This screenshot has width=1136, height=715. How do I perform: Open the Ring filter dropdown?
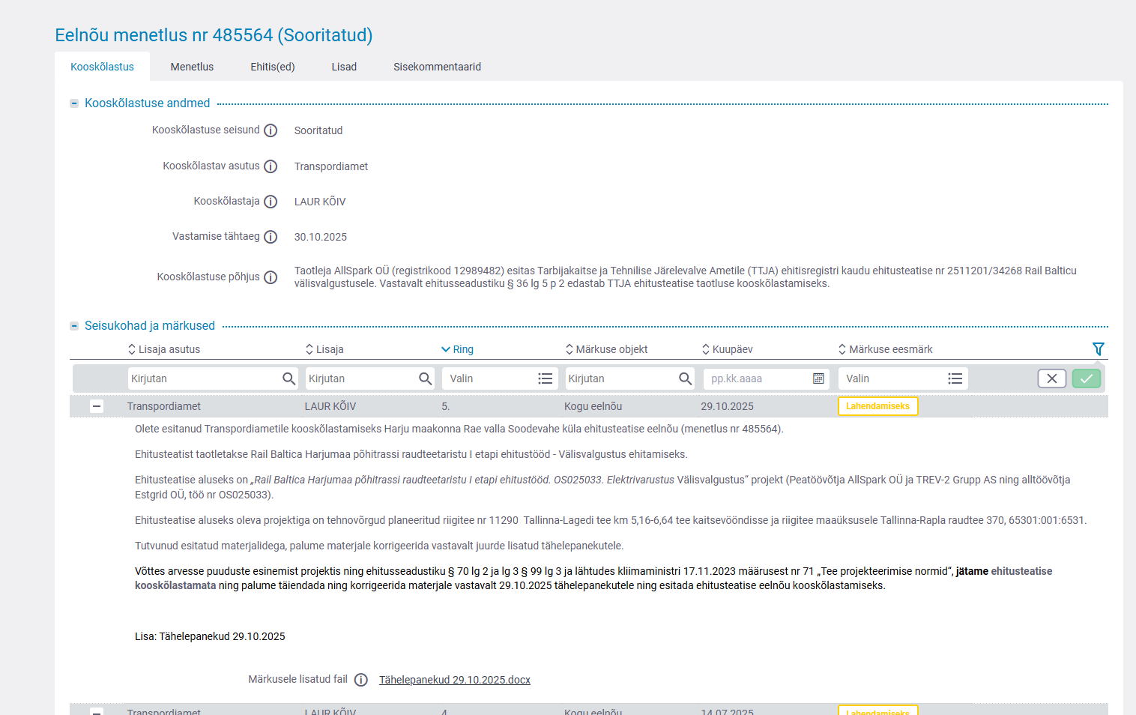(x=499, y=378)
